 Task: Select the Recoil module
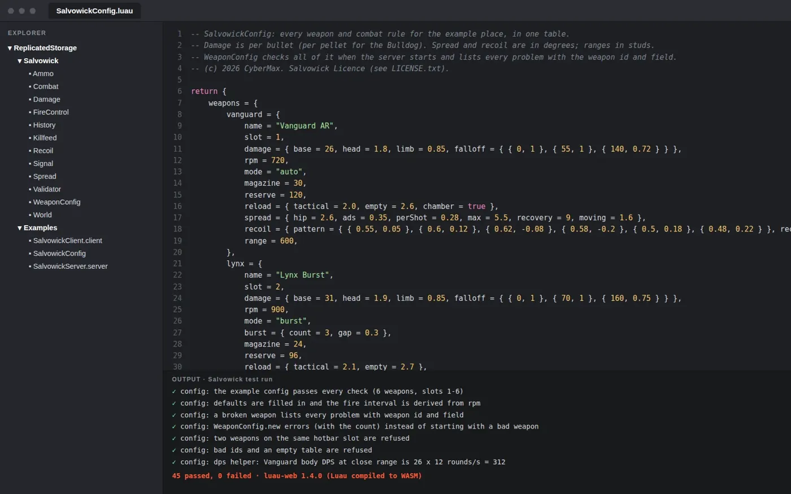[43, 151]
